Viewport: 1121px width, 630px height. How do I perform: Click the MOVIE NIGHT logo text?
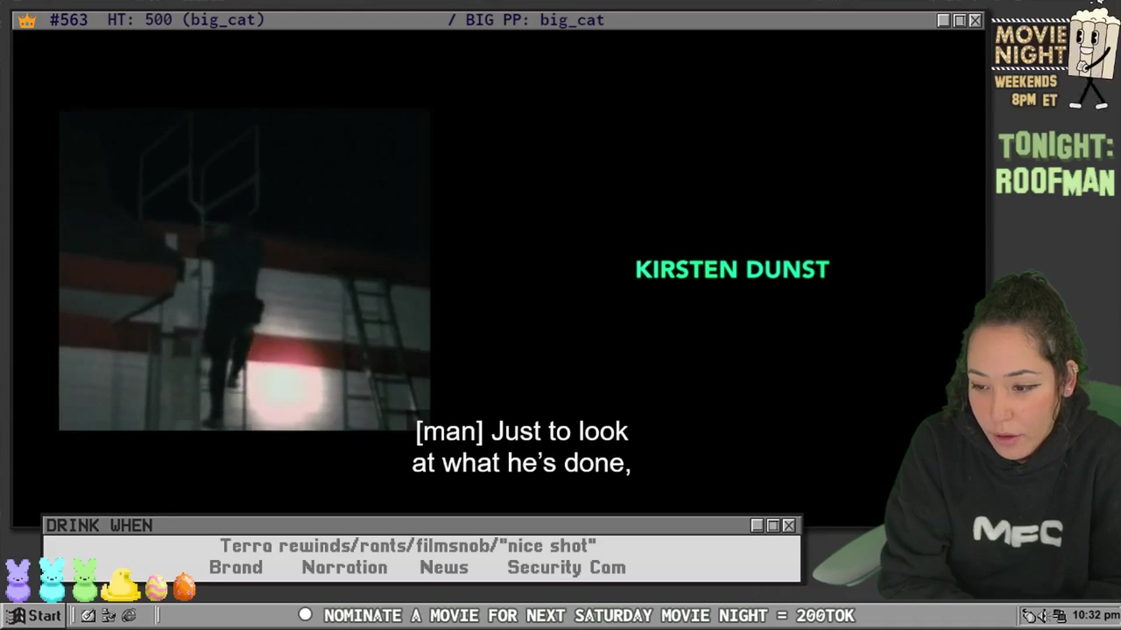tap(1031, 45)
